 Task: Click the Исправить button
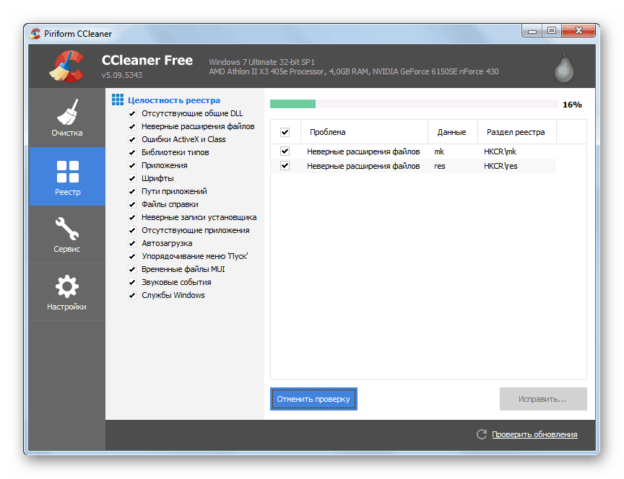tap(543, 399)
